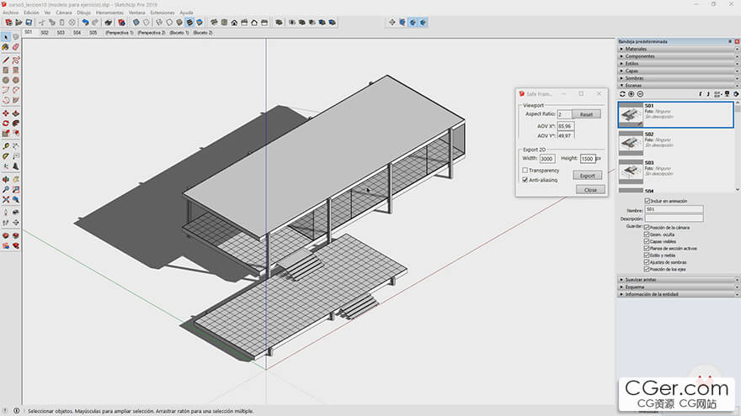Switch to scene tab S03
The image size is (741, 416).
point(61,33)
